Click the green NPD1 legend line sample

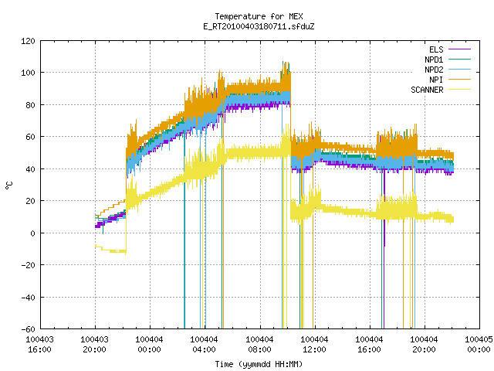(460, 60)
